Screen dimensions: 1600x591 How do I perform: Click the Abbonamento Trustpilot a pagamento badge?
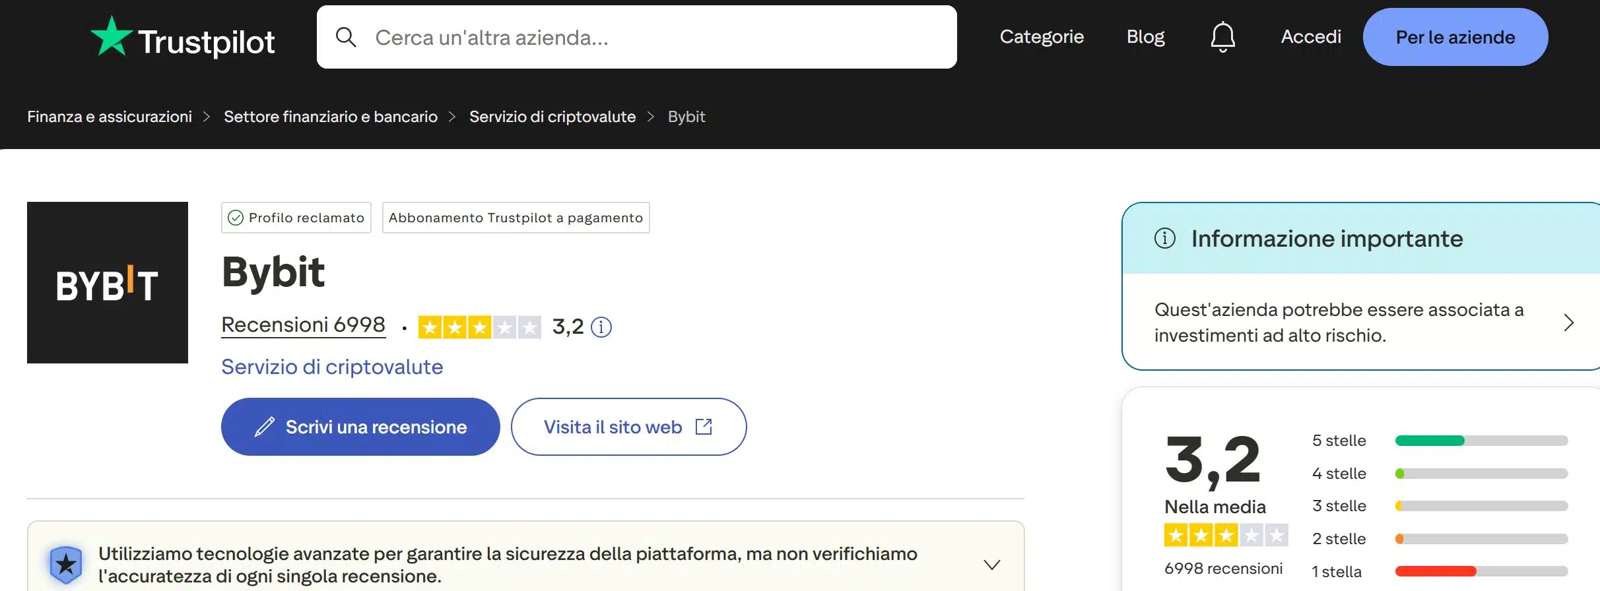pyautogui.click(x=516, y=218)
